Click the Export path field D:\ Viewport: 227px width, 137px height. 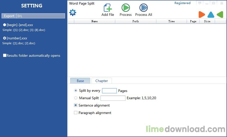[x=41, y=16]
